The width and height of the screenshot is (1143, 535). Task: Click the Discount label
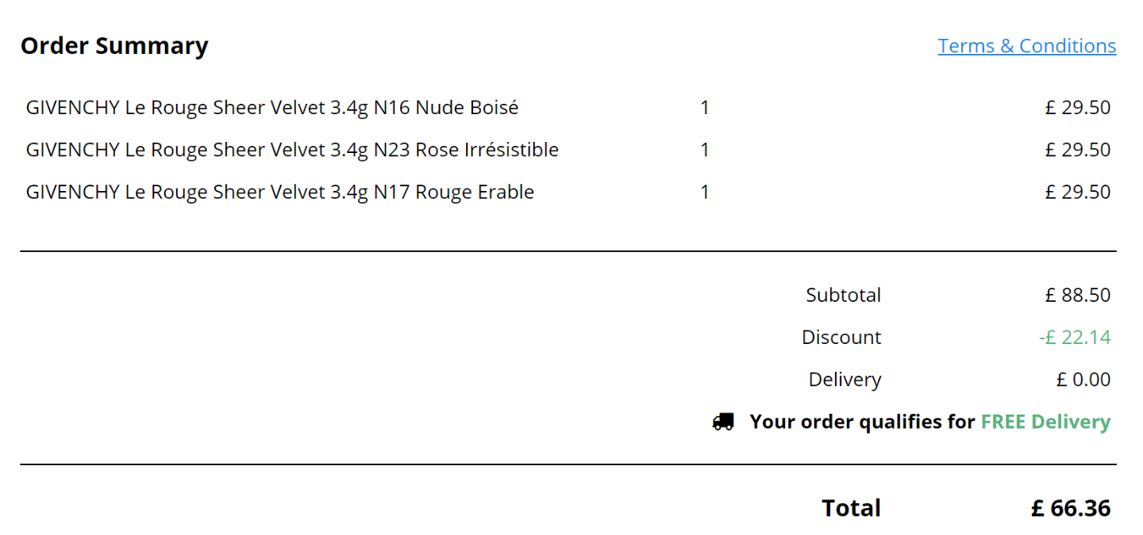tap(841, 337)
